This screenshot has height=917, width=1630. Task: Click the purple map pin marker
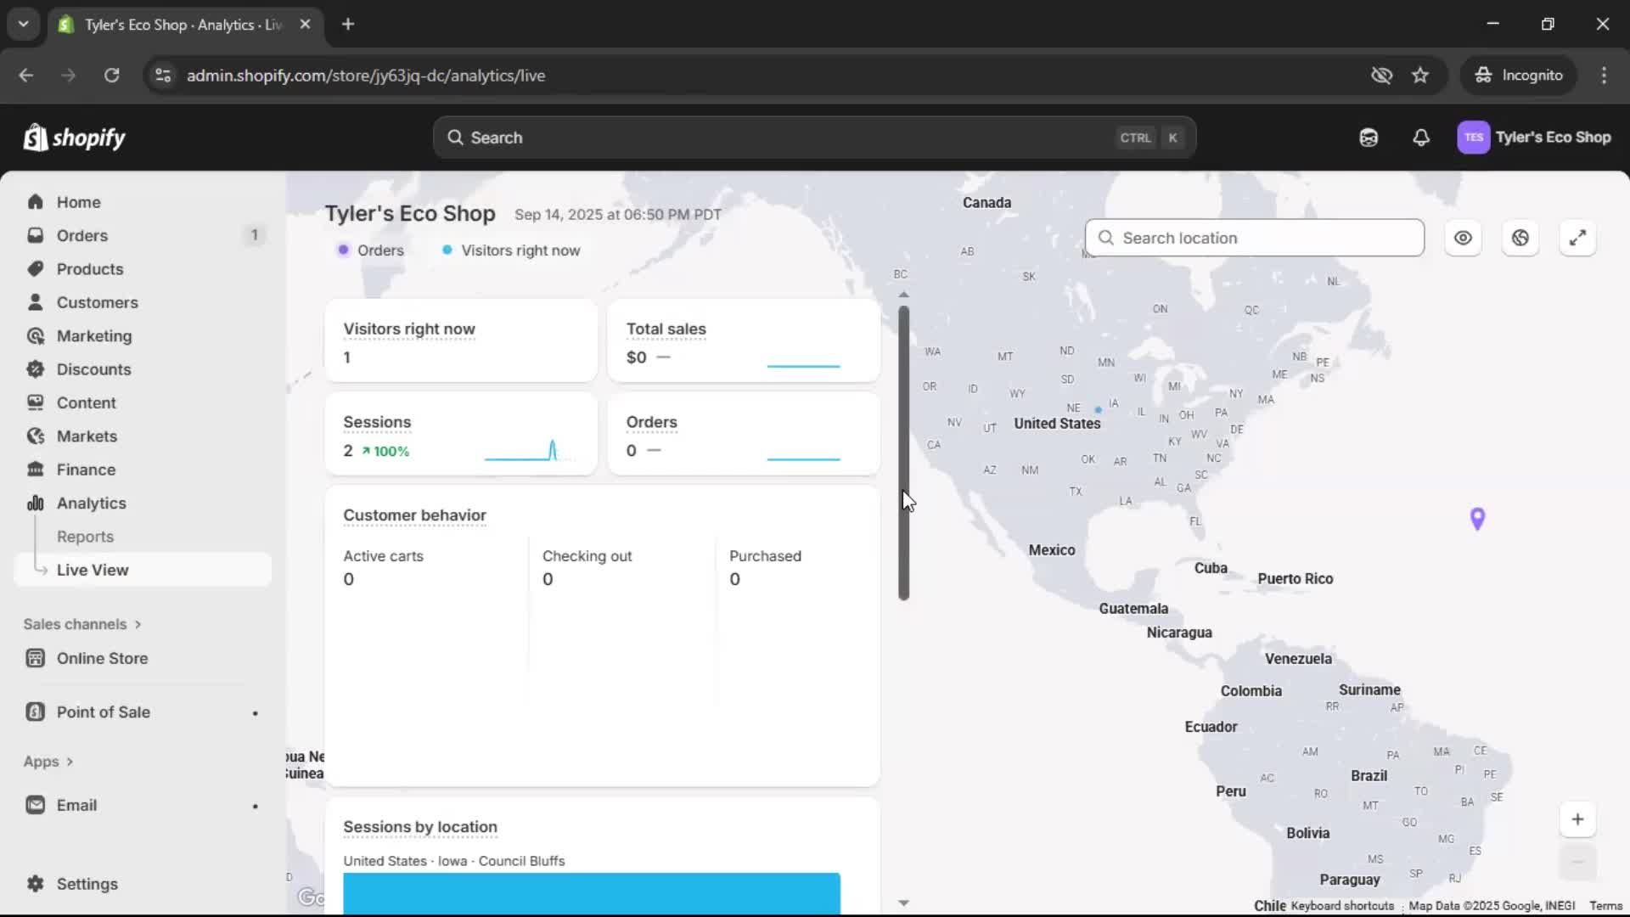[1477, 518]
